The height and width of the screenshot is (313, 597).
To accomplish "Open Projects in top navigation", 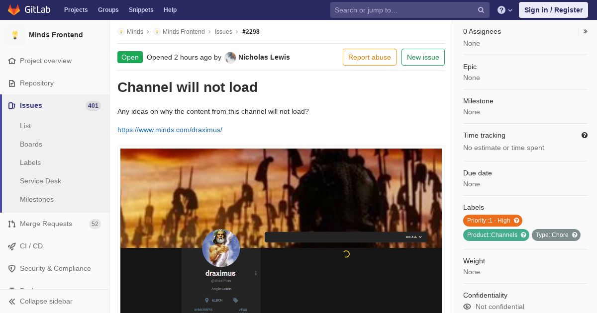I will [x=76, y=10].
